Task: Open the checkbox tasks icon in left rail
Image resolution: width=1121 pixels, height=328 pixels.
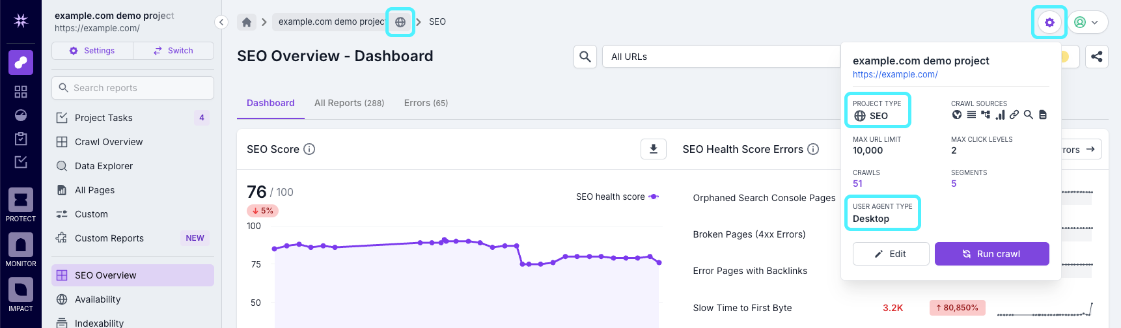Action: (x=21, y=162)
